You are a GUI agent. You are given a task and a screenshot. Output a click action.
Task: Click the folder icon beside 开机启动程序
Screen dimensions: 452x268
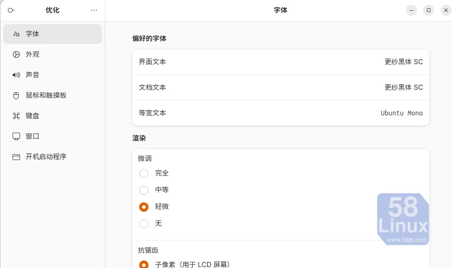coord(16,157)
